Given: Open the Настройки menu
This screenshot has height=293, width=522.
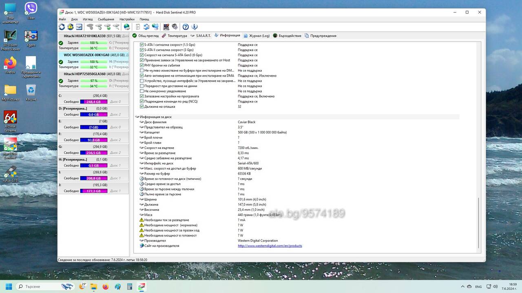Looking at the screenshot, I should [127, 19].
